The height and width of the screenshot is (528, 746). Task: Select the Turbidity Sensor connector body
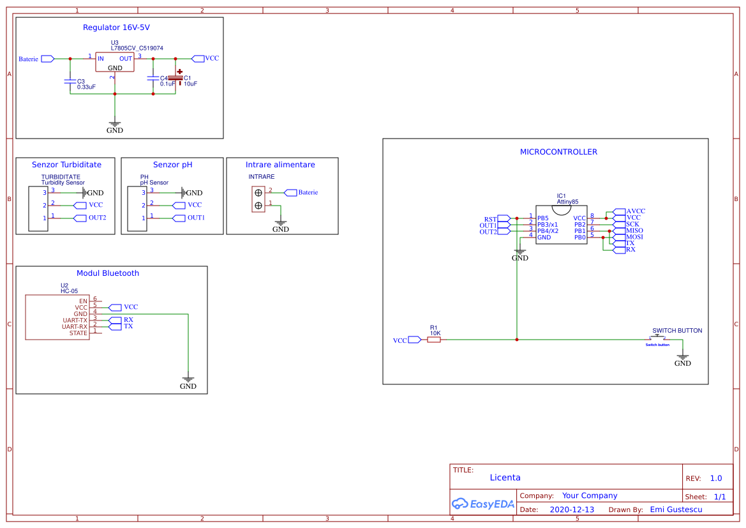tap(38, 209)
